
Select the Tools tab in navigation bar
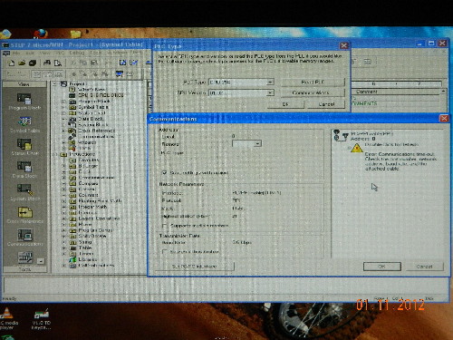[x=24, y=269]
